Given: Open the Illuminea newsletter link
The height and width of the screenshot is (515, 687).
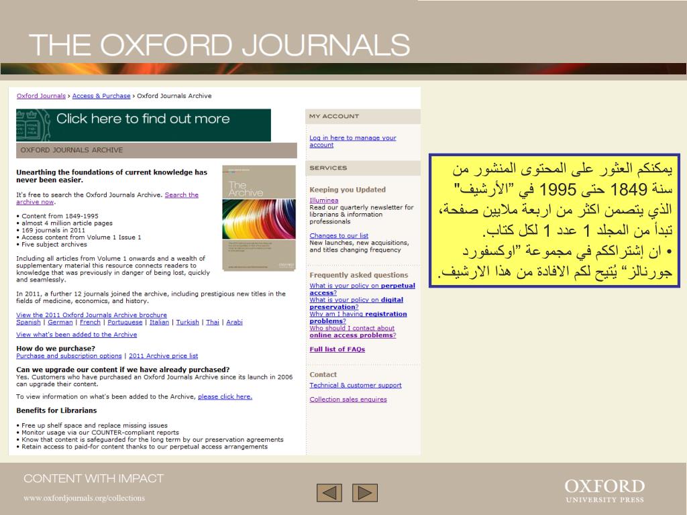Looking at the screenshot, I should tap(324, 200).
